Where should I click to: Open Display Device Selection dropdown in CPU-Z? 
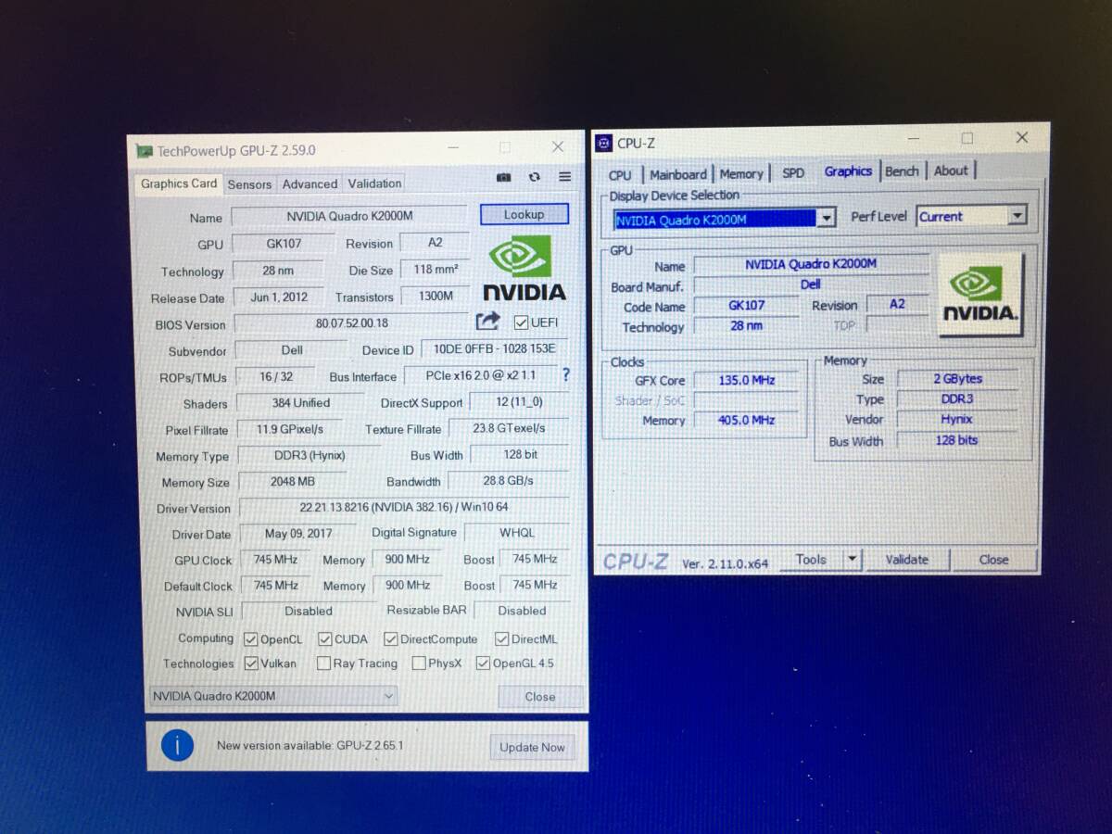point(726,219)
